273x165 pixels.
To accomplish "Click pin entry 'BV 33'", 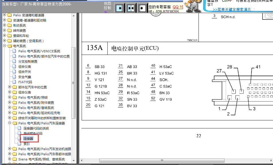I will click(132, 106).
